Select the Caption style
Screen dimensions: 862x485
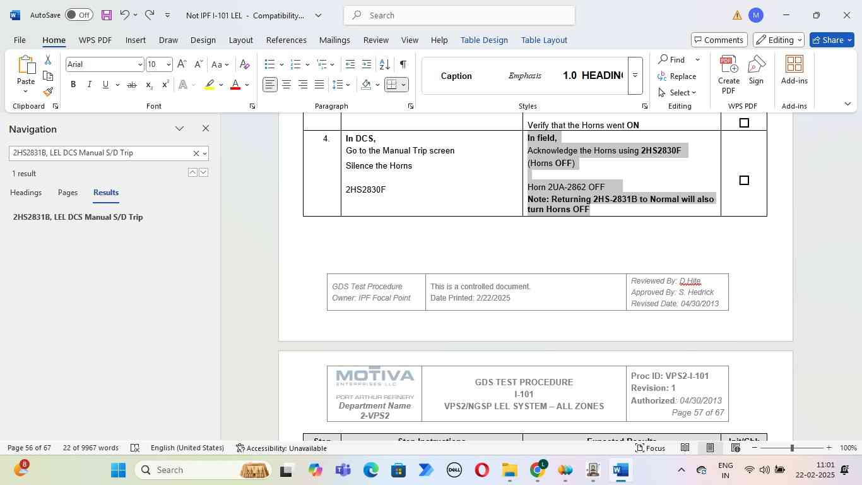coord(456,76)
